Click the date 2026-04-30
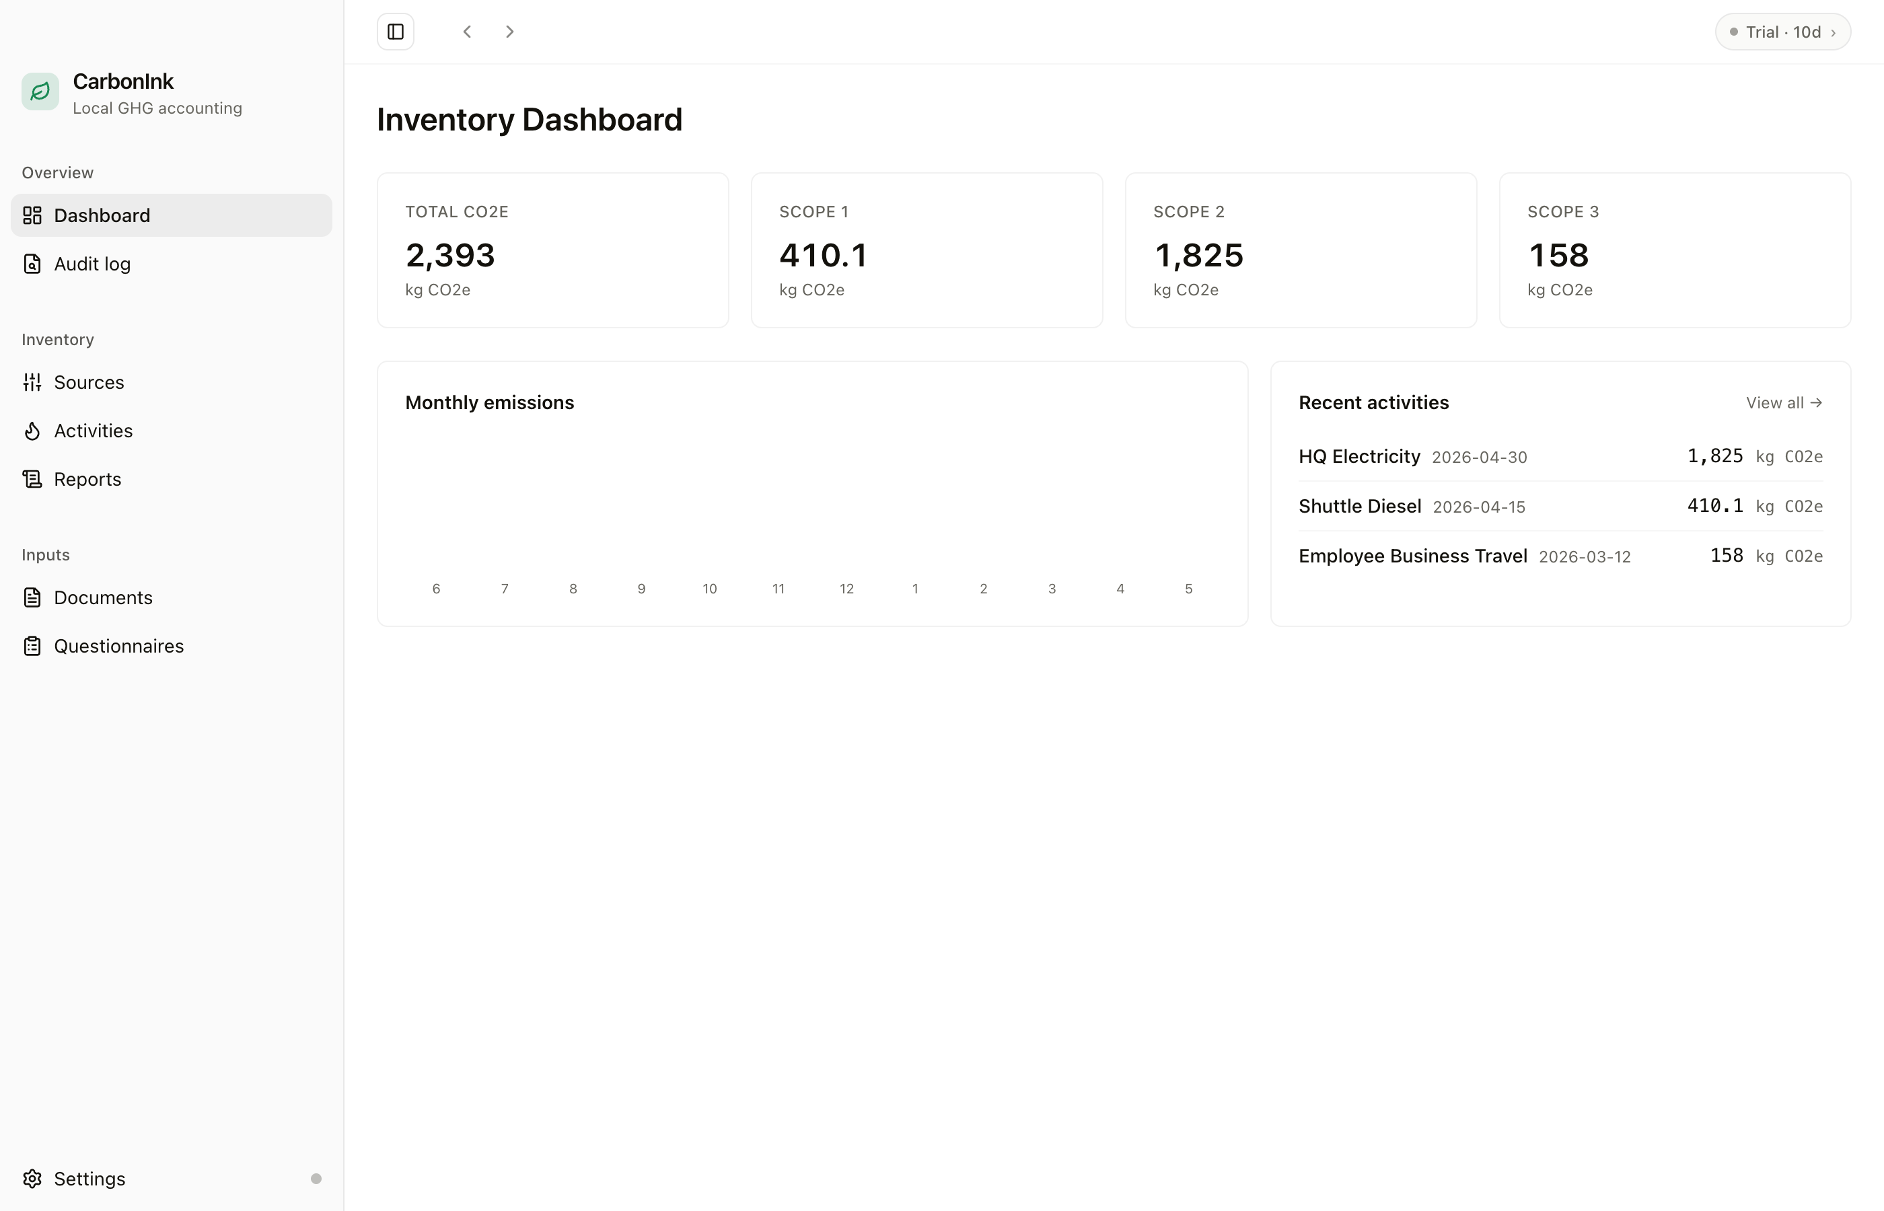The image size is (1884, 1211). click(x=1479, y=457)
